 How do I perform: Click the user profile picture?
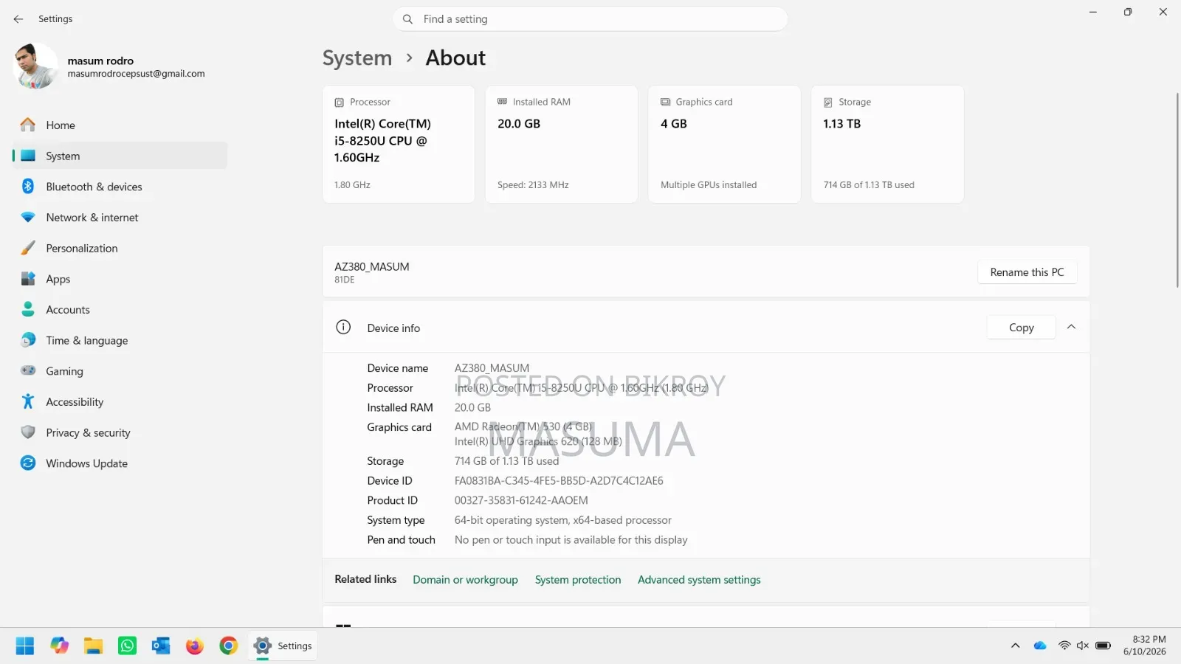[35, 66]
